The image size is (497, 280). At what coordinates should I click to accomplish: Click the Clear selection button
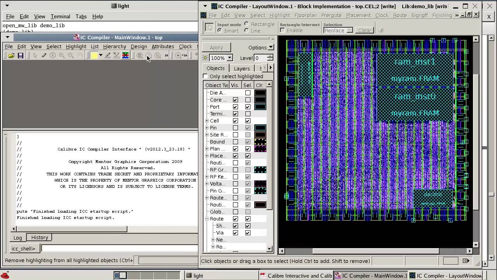pyautogui.click(x=364, y=30)
